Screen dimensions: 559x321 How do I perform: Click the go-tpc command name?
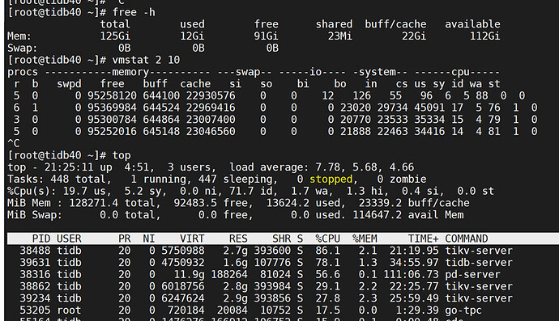tap(463, 310)
